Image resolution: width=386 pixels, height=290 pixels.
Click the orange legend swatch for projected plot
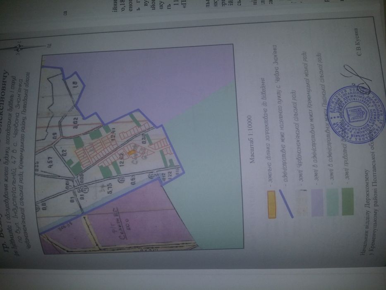coord(272,205)
